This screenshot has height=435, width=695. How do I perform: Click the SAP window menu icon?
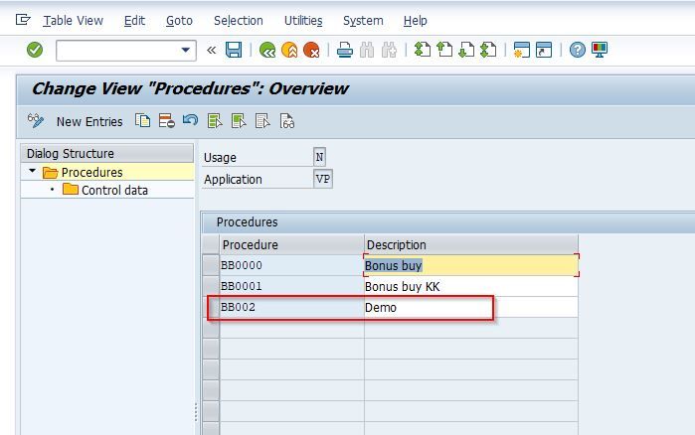click(x=23, y=20)
